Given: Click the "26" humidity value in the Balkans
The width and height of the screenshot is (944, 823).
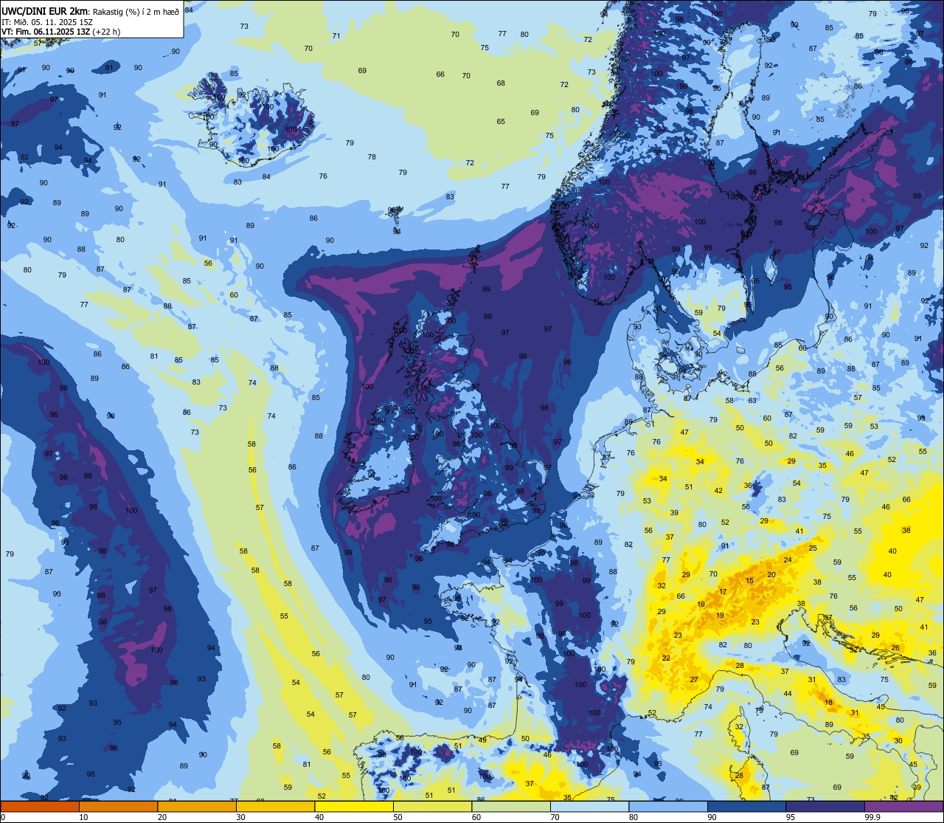Looking at the screenshot, I should (x=895, y=648).
